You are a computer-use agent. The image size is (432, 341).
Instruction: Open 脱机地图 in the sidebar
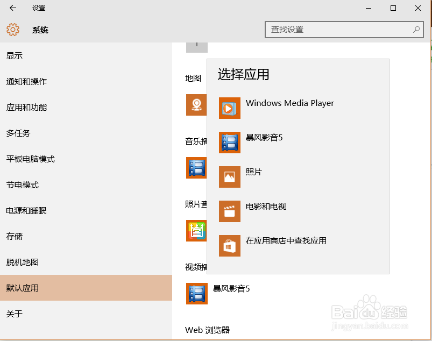click(86, 262)
